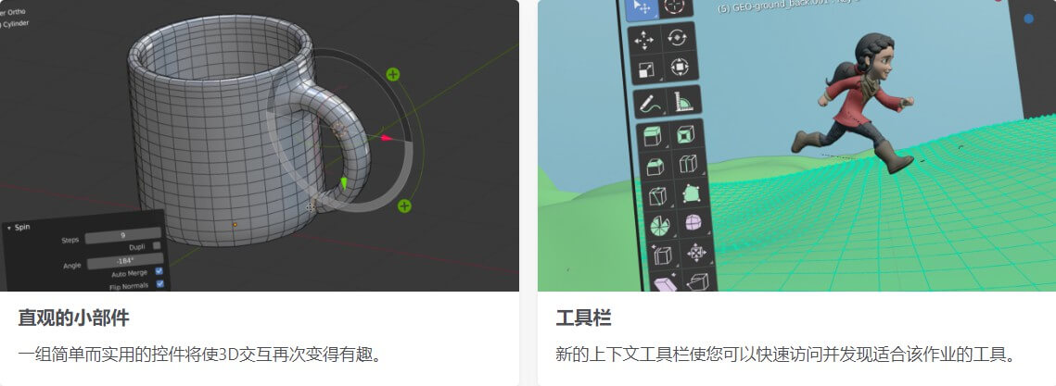Viewport: 1056px width, 386px height.
Task: Click upper green plus spin handle
Action: coord(393,75)
